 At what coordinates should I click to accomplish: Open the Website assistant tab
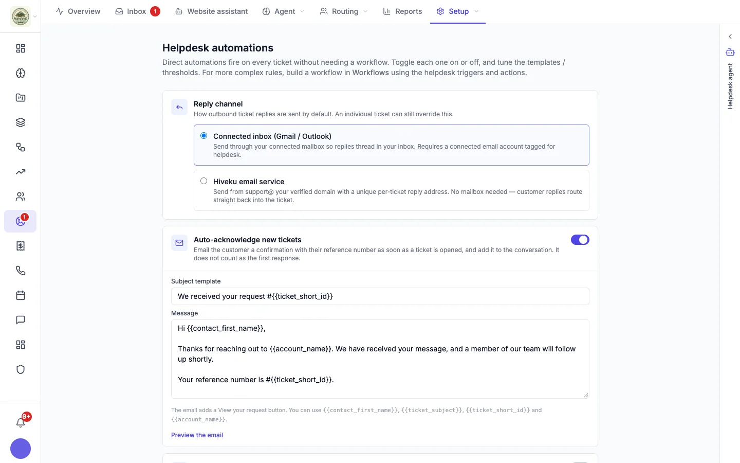211,11
